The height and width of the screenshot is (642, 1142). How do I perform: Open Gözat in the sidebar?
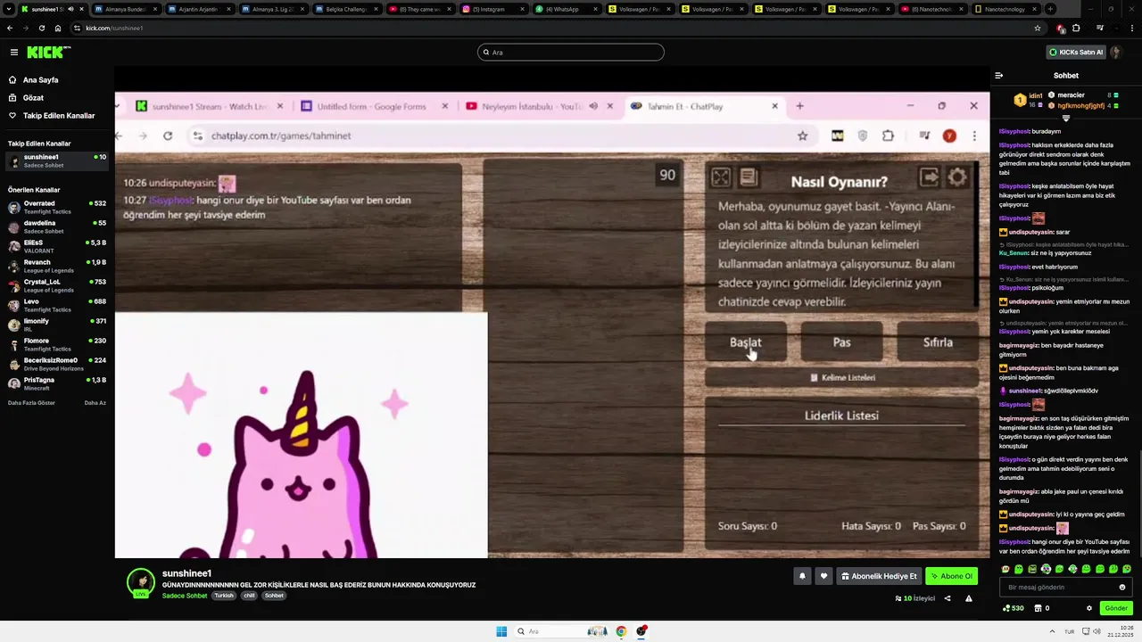33,98
